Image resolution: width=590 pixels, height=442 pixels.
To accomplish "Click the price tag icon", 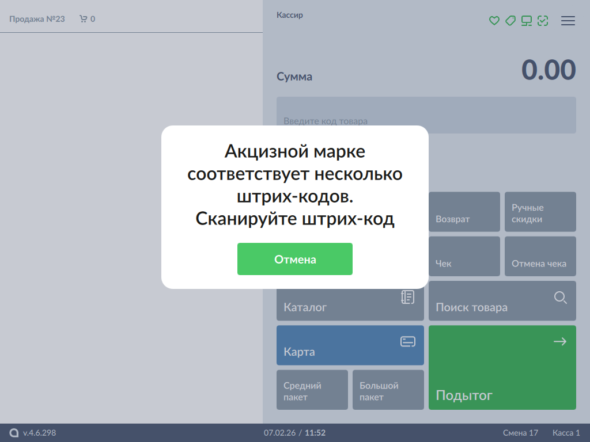I will (510, 21).
